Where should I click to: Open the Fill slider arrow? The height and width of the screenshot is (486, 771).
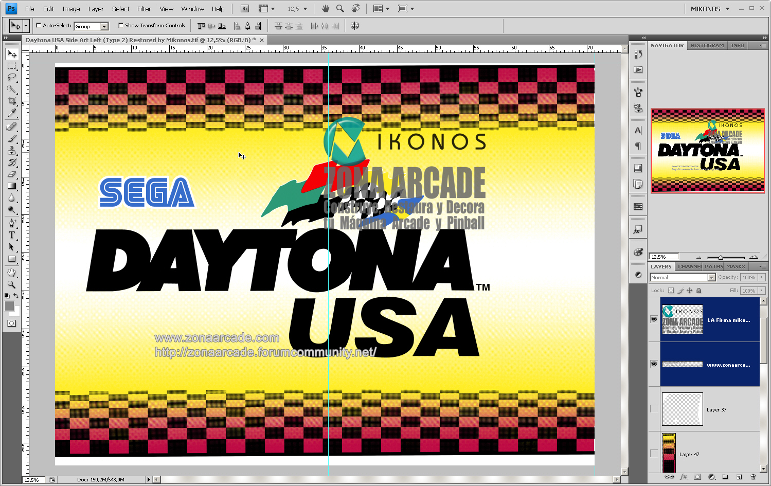(762, 291)
